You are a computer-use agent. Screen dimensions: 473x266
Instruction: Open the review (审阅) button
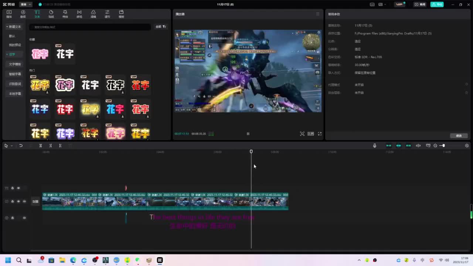419,4
